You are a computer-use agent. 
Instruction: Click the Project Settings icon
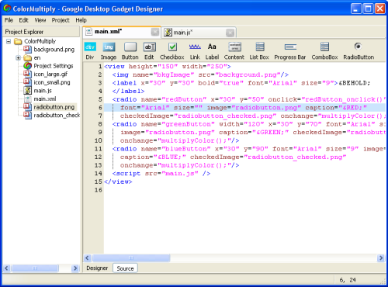(x=27, y=66)
